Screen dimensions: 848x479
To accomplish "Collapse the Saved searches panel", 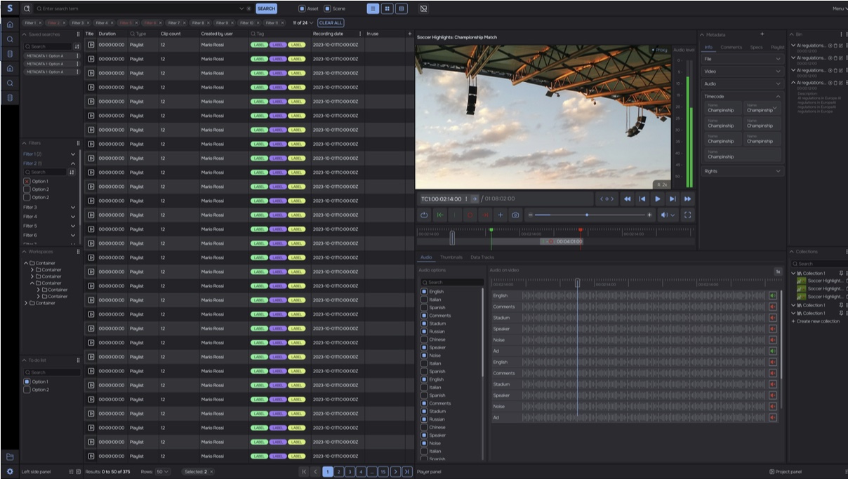I will coord(25,34).
